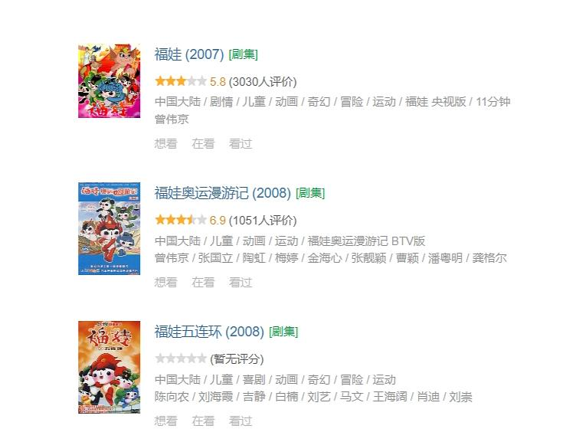Mark 福娃奥运漫游记 as 想看
Image resolution: width=569 pixels, height=442 pixels.
pyautogui.click(x=166, y=283)
